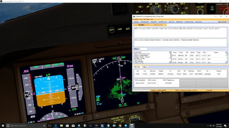Toggle the VOR R / ADF R switch
Viewport: 229px width, 128px height.
tap(183, 9)
